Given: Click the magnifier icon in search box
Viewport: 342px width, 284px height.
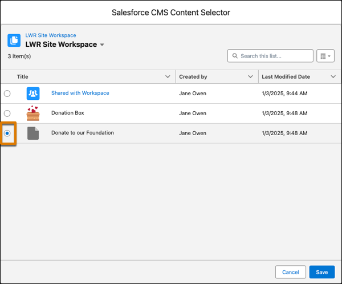Looking at the screenshot, I should pyautogui.click(x=235, y=56).
